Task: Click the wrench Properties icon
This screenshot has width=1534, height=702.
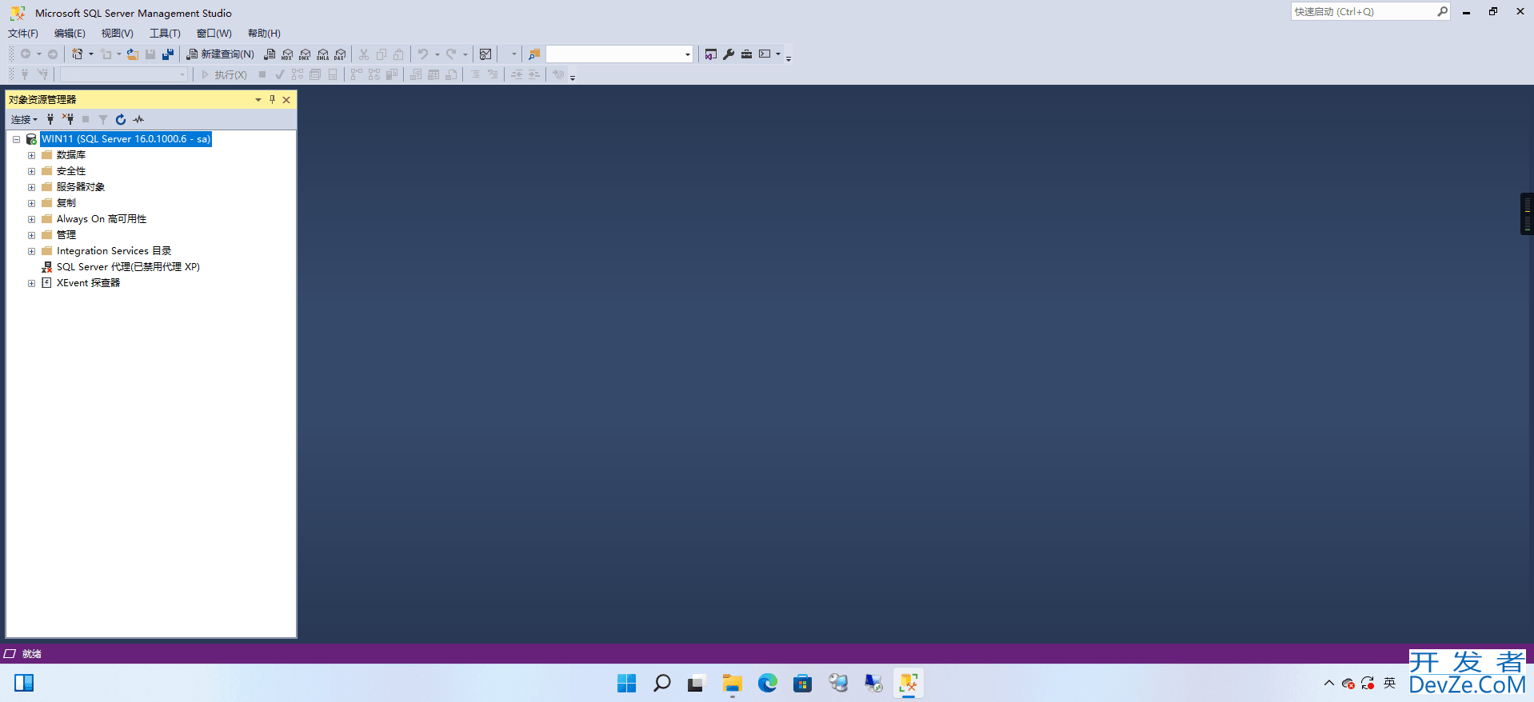Action: (729, 54)
